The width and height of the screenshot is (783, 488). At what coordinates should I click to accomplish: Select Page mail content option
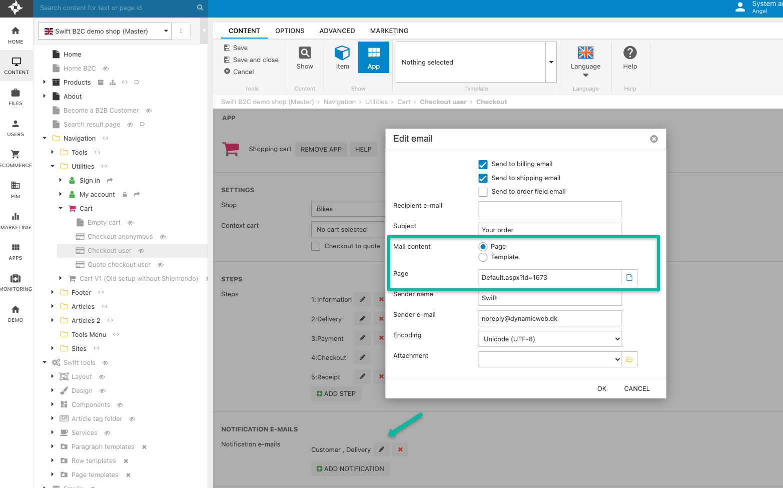tap(483, 247)
